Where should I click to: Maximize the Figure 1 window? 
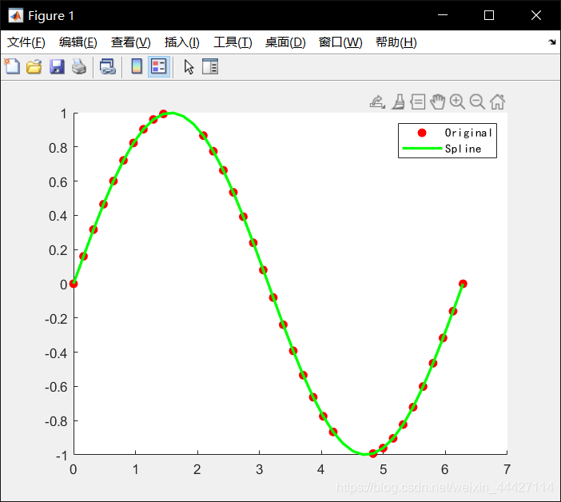[x=489, y=15]
